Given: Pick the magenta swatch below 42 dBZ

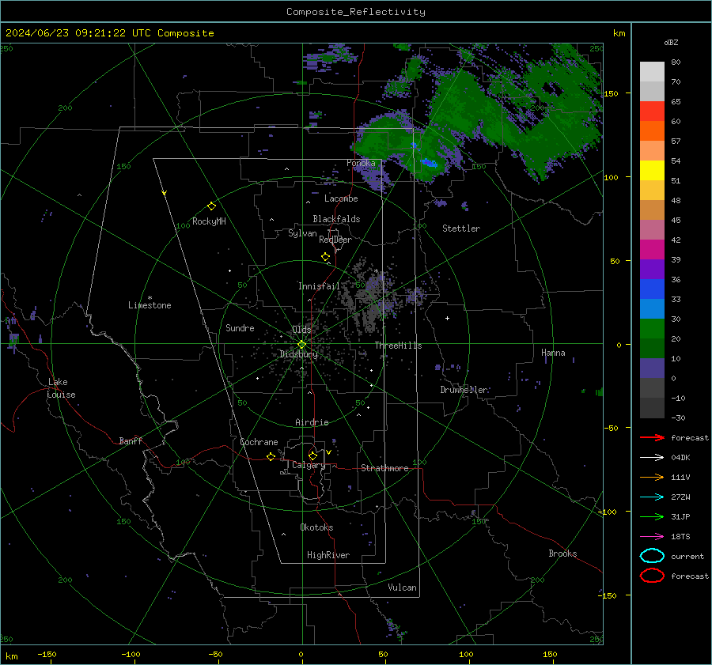Looking at the screenshot, I should [652, 250].
